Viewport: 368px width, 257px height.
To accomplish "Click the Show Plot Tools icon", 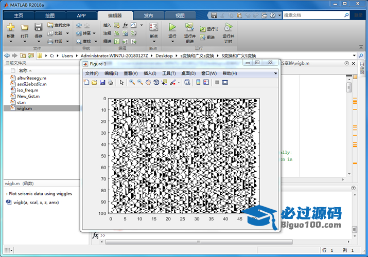I will coord(225,82).
